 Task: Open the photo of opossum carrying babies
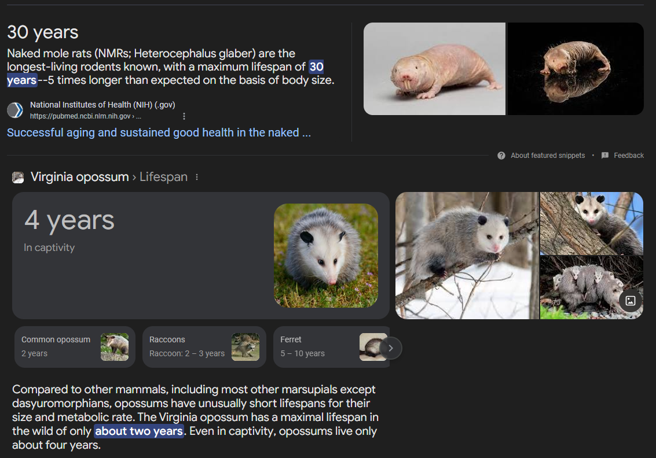coord(592,288)
